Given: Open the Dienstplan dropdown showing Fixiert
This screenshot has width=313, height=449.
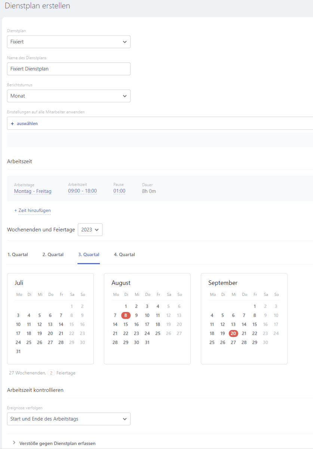Looking at the screenshot, I should pyautogui.click(x=68, y=42).
